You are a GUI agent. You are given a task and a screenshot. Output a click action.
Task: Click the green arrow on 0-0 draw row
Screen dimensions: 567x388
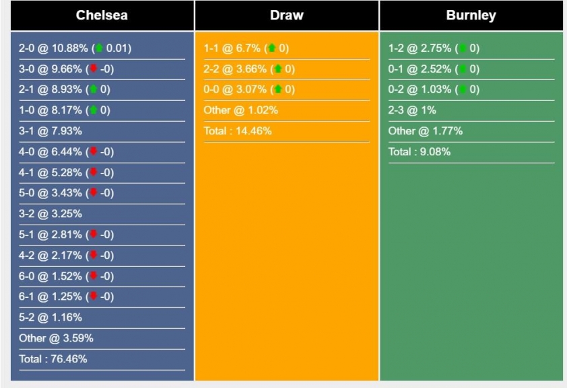[x=278, y=89]
